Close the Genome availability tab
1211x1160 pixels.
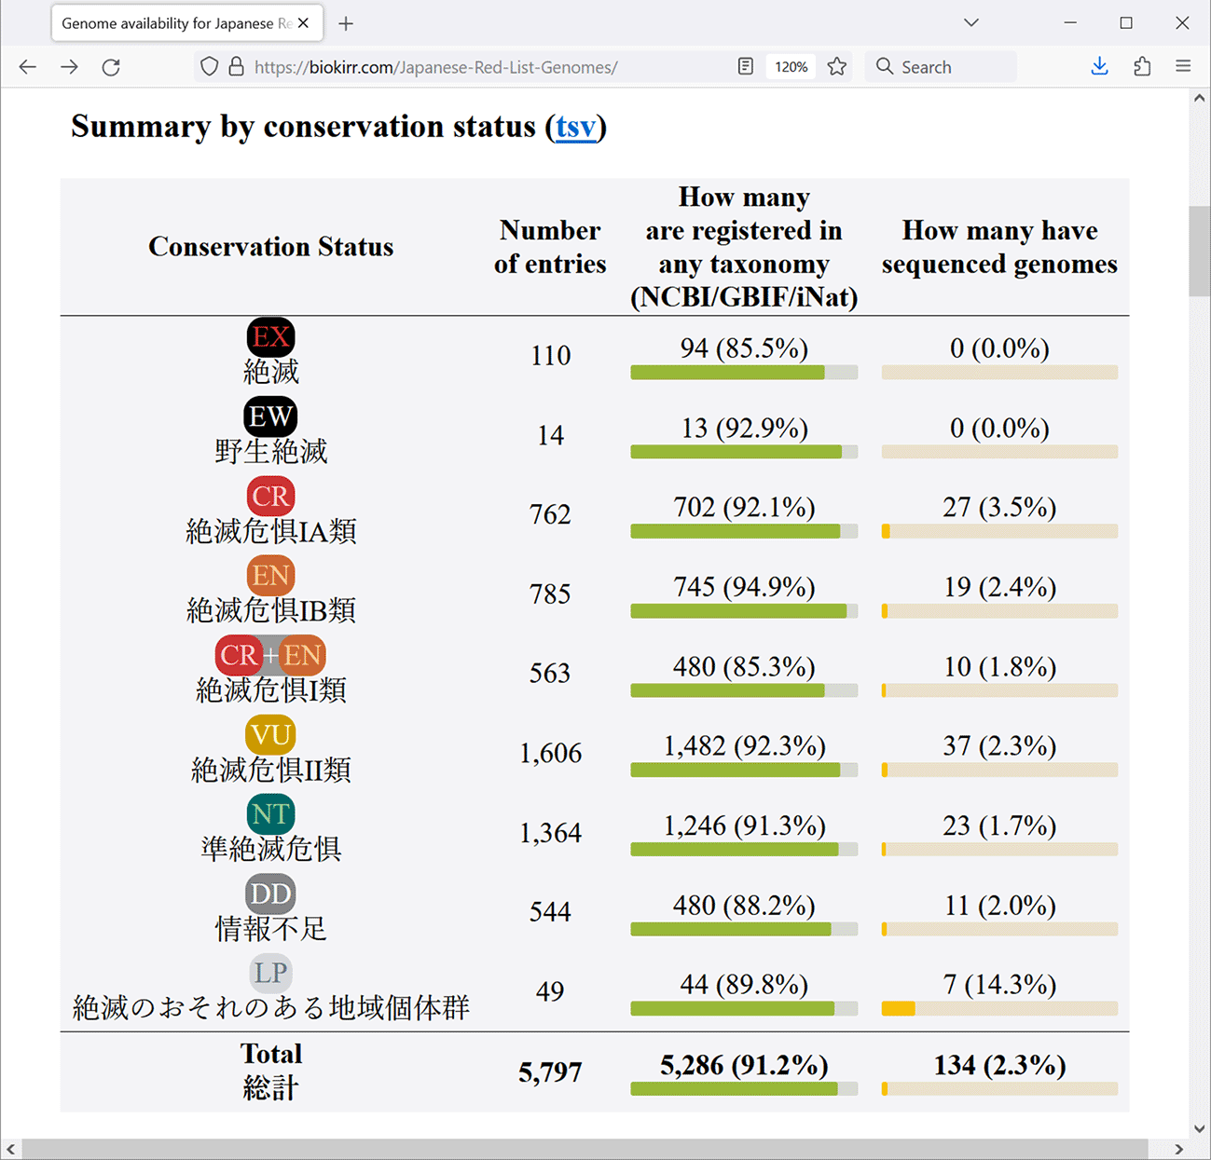(303, 23)
